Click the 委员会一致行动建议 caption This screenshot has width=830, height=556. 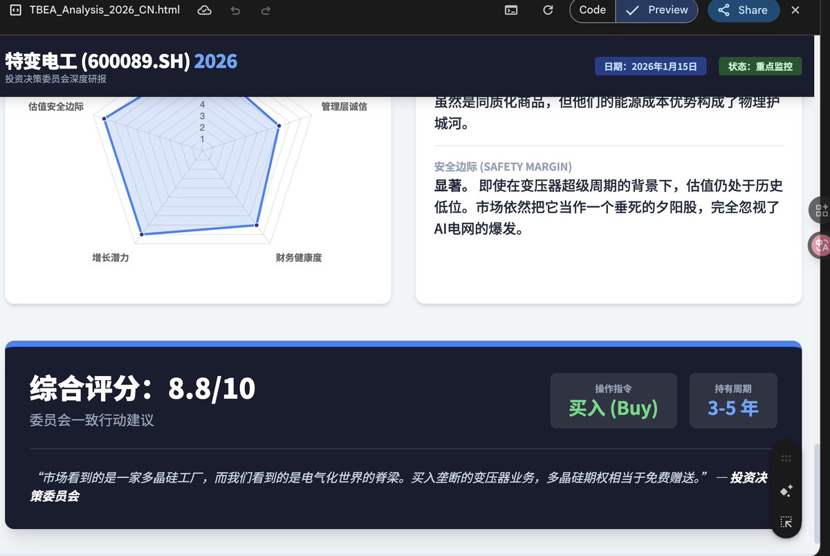[x=91, y=420]
